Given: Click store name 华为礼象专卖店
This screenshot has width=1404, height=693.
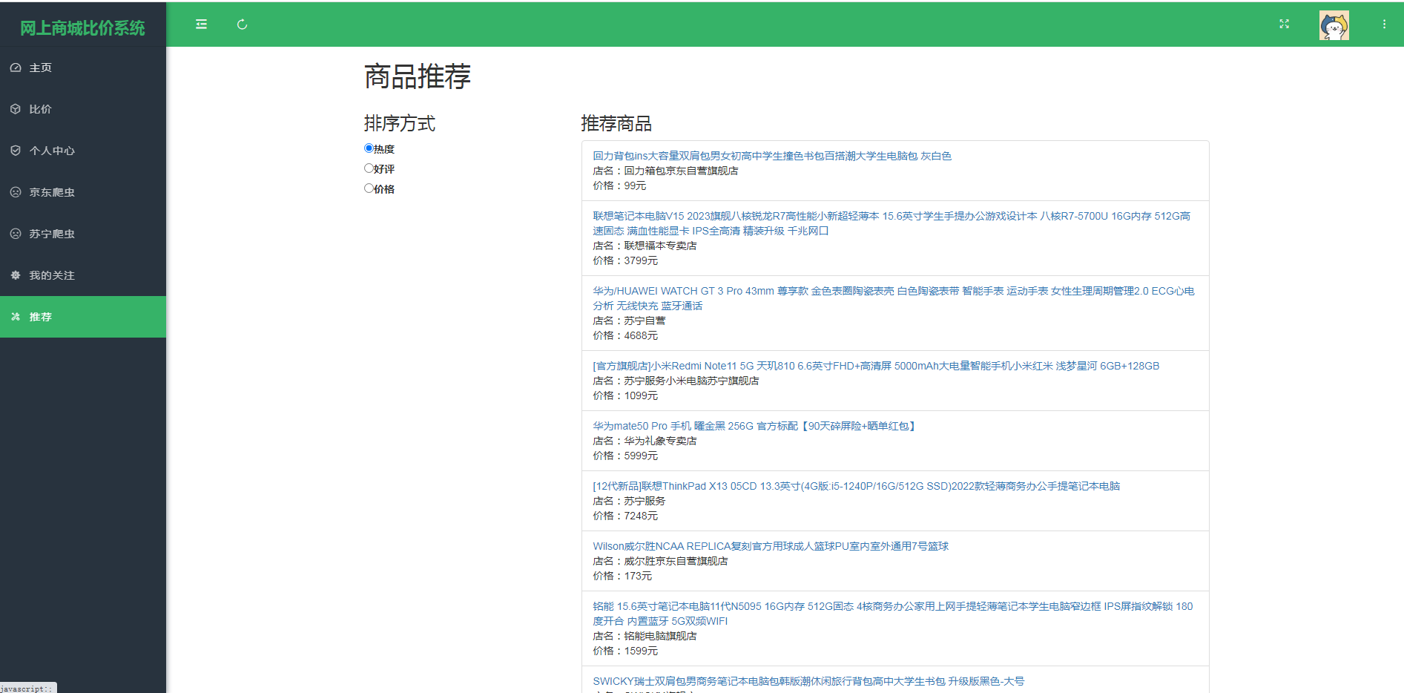Looking at the screenshot, I should pos(660,441).
